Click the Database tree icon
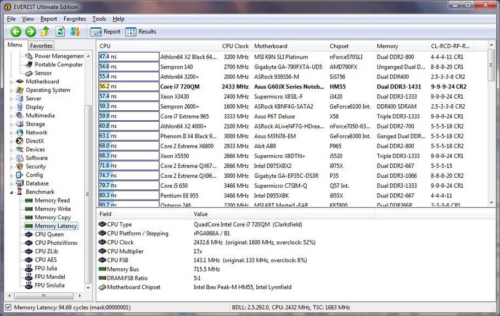500x316 pixels. [20, 183]
